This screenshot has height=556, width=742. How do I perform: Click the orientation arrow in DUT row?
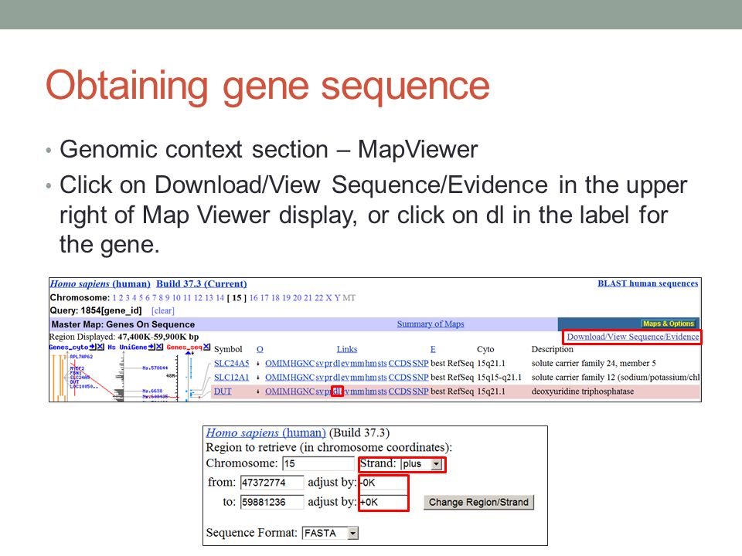point(258,392)
